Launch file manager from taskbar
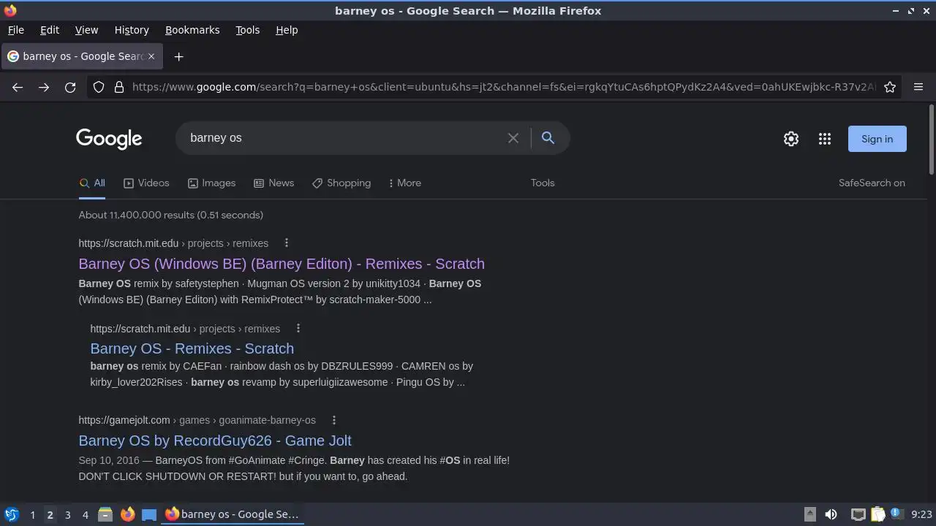Screen dimensions: 936x526 105,514
